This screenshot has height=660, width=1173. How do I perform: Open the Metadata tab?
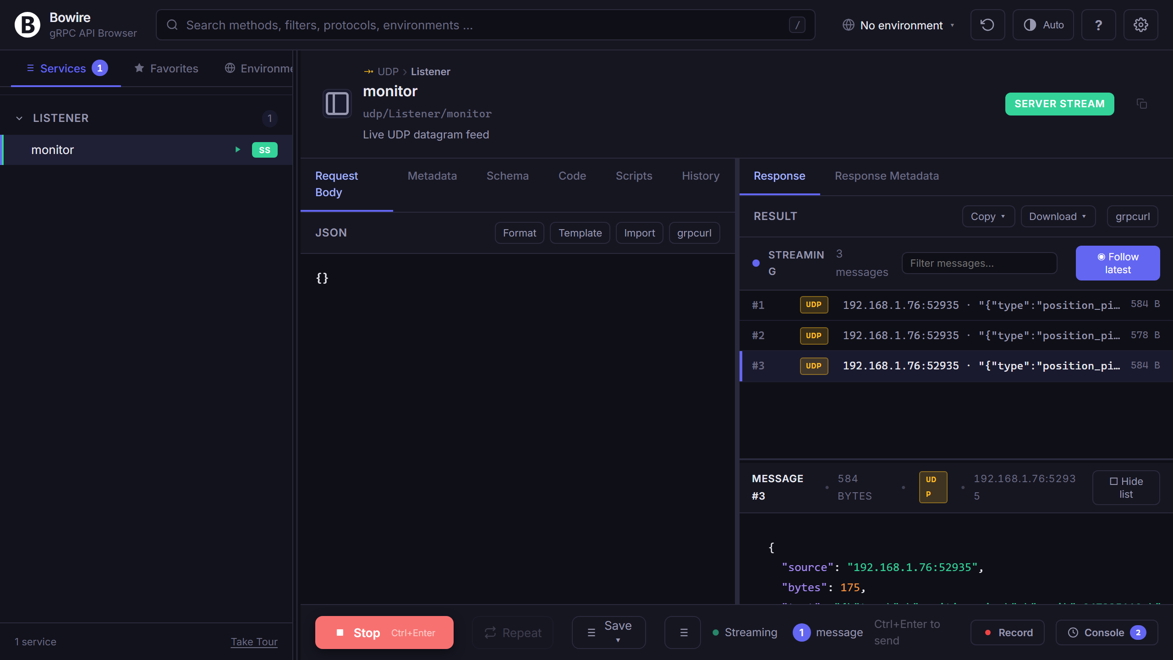tap(432, 176)
